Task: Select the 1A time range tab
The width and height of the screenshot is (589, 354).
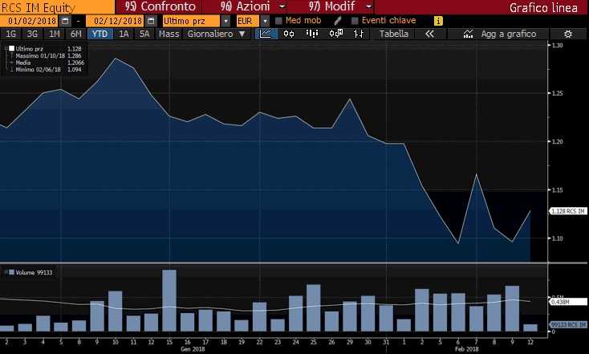Action: point(124,34)
